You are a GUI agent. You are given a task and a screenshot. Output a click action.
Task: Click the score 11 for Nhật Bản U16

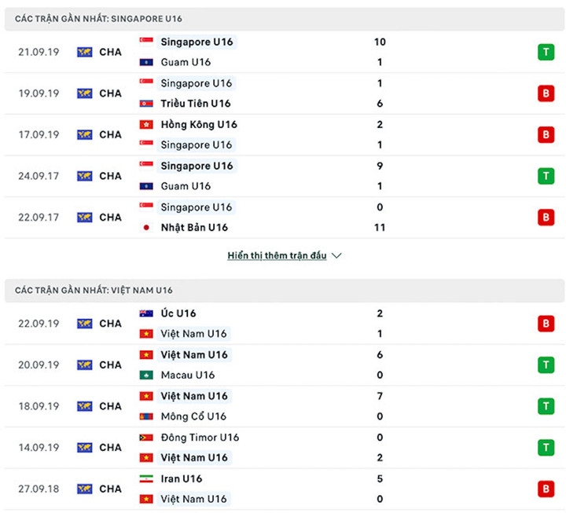point(380,228)
